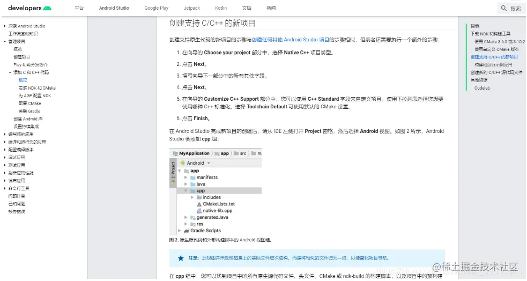Expand the 剖析应用性能 section arrow
The height and width of the screenshot is (281, 527).
(5, 173)
